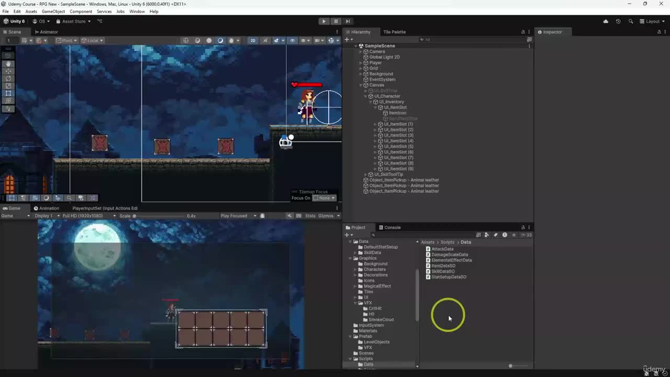Open the Layout dropdown
Screen dimensions: 670x377
(652, 21)
